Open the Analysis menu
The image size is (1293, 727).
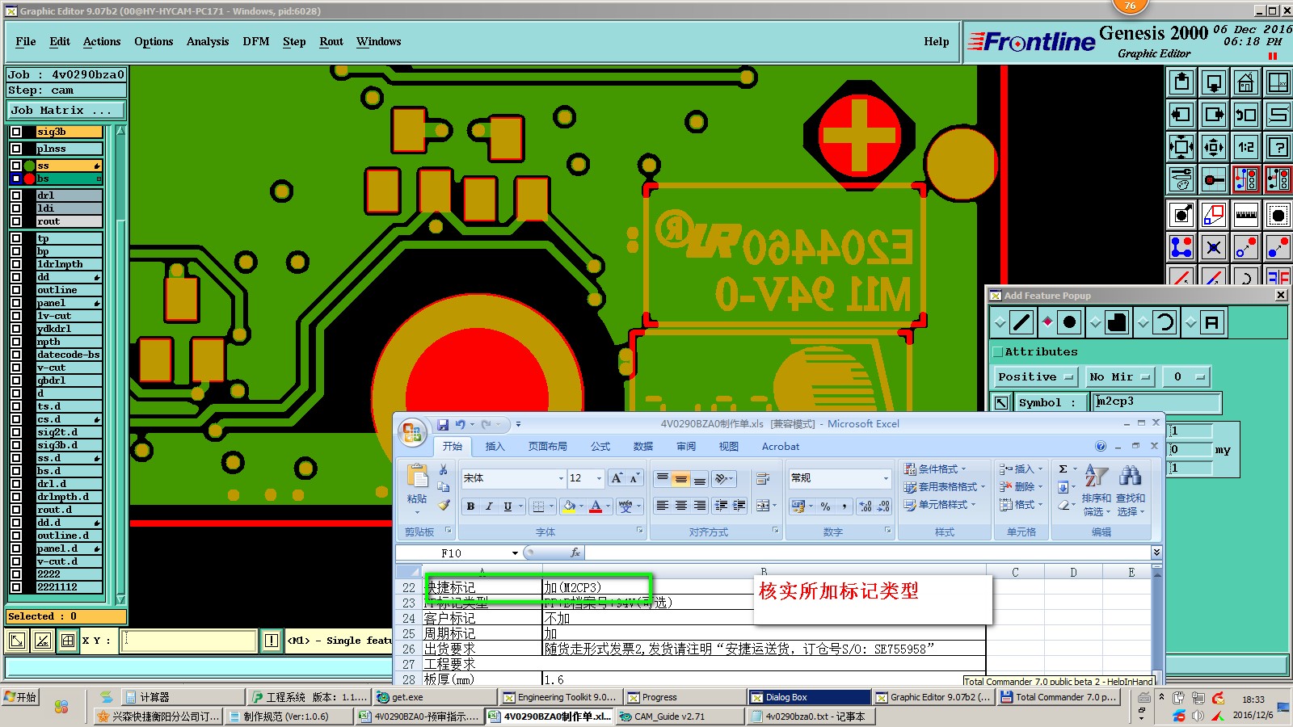pos(208,42)
